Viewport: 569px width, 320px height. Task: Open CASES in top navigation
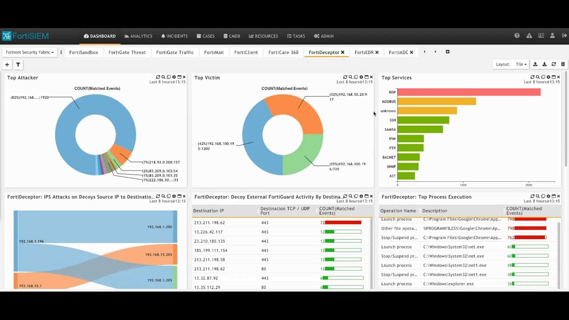coord(205,36)
